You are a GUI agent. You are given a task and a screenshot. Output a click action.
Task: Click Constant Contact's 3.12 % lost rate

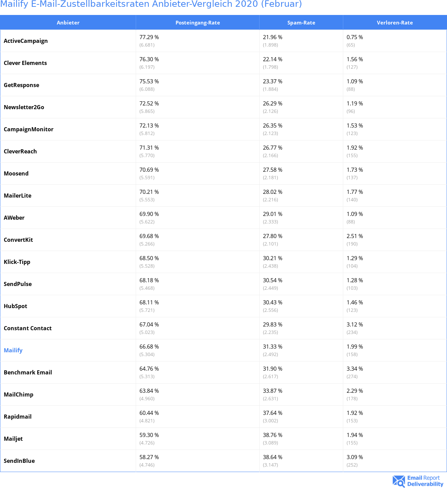[355, 324]
